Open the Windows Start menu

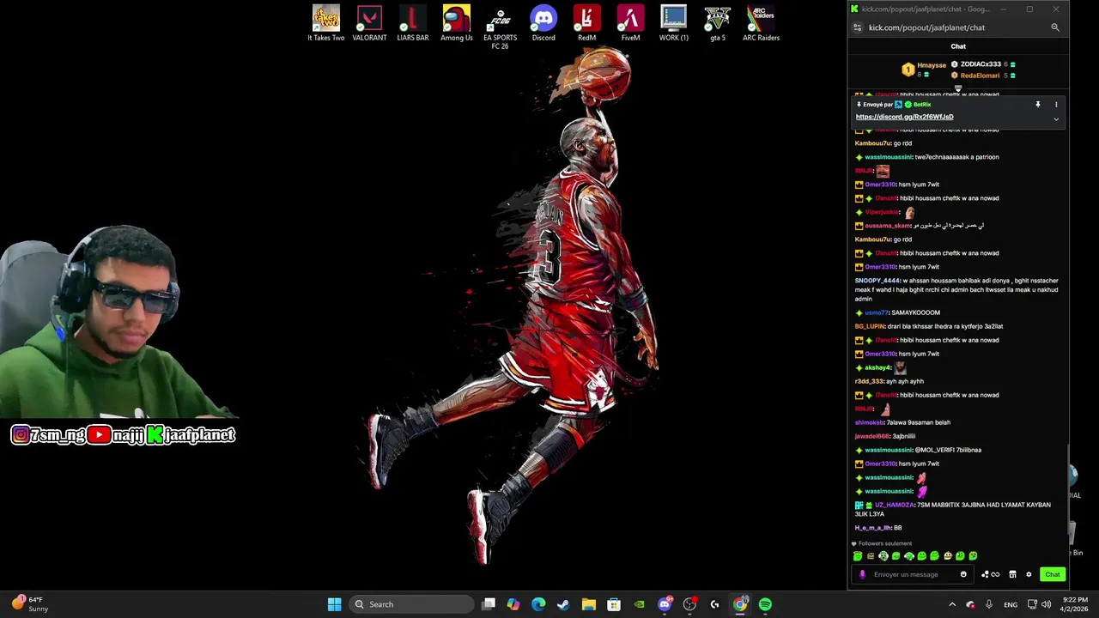[x=334, y=604]
